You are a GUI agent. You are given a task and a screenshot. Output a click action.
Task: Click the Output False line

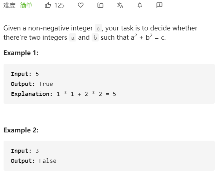click(34, 161)
